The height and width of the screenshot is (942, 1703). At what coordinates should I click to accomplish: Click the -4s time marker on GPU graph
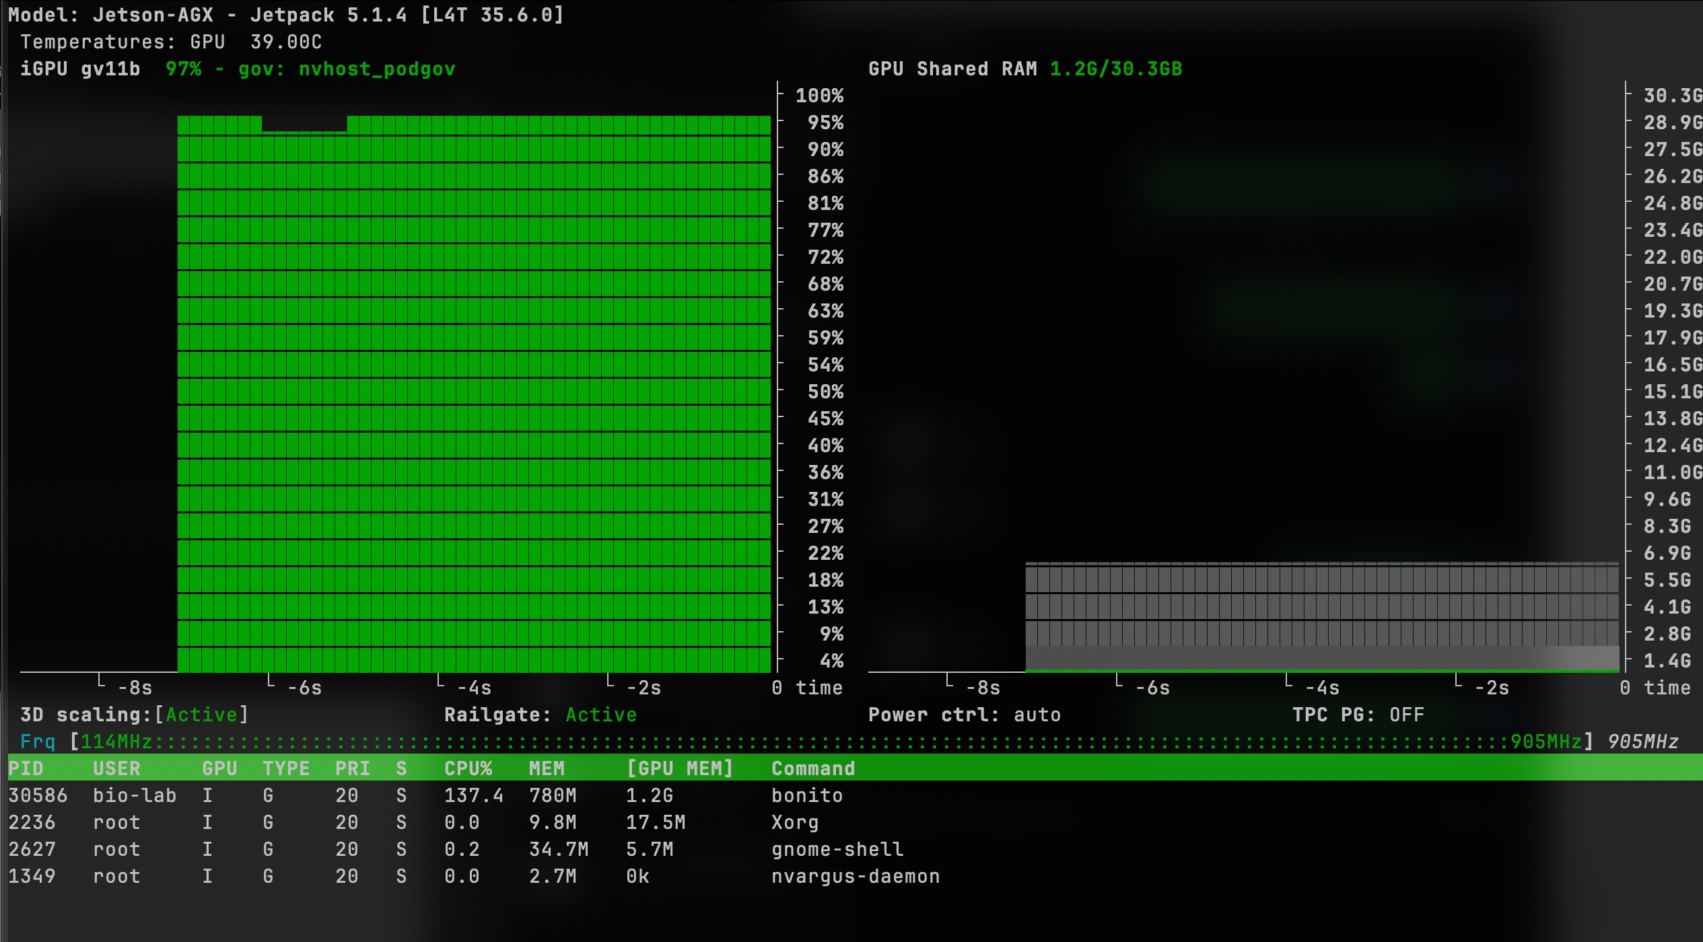(x=474, y=688)
